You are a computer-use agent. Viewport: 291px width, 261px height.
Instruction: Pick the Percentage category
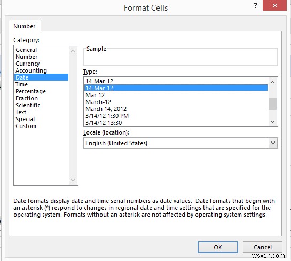[x=30, y=91]
